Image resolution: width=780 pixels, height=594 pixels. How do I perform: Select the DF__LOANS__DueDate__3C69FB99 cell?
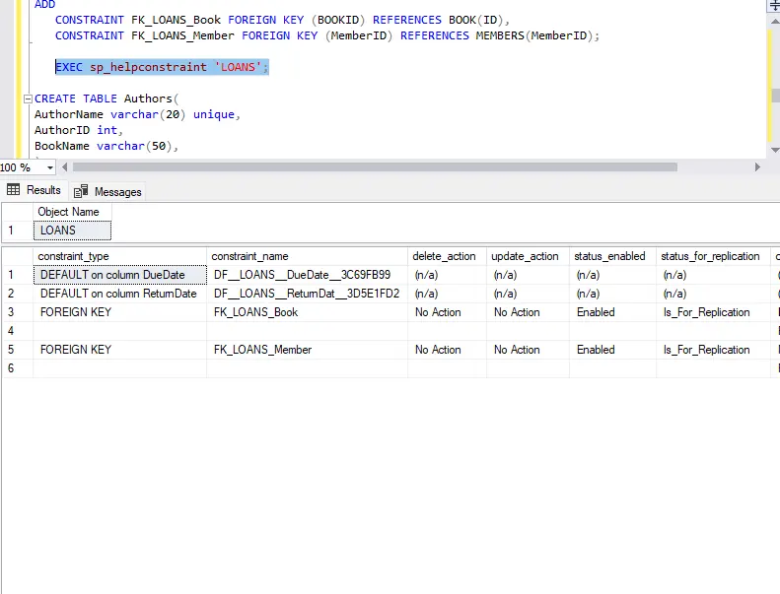(x=307, y=275)
